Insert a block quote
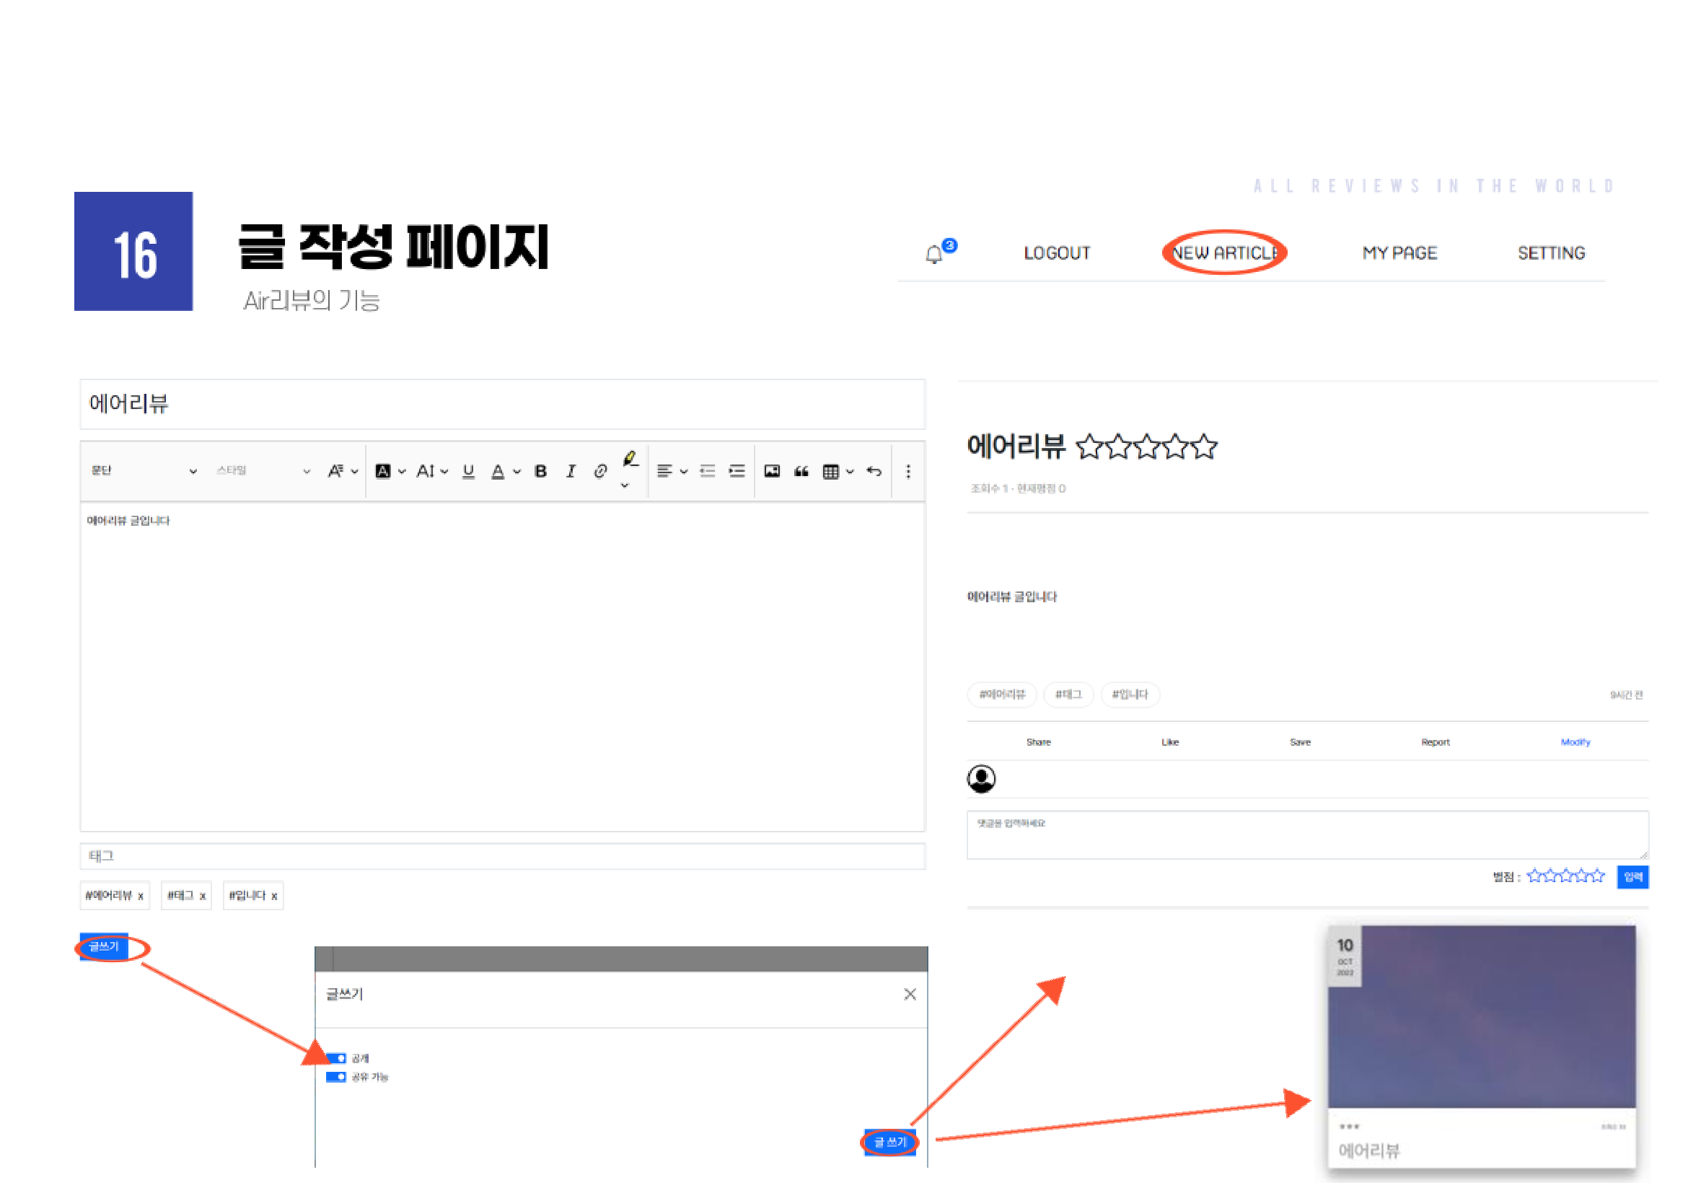Image resolution: width=1688 pixels, height=1193 pixels. [x=801, y=472]
